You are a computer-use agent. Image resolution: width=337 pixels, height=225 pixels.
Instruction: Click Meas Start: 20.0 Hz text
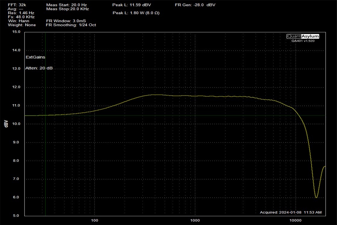click(66, 5)
